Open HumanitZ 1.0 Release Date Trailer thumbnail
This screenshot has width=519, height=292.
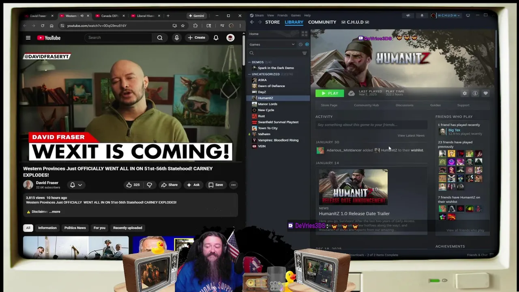click(x=353, y=187)
